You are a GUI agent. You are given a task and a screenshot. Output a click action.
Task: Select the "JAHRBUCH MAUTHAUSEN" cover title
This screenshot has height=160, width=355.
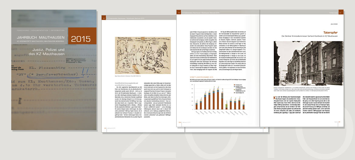pyautogui.click(x=41, y=37)
